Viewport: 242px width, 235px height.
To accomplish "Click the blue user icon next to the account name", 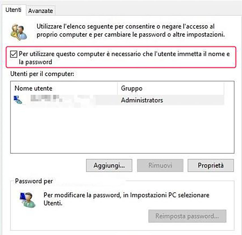I will (x=16, y=100).
